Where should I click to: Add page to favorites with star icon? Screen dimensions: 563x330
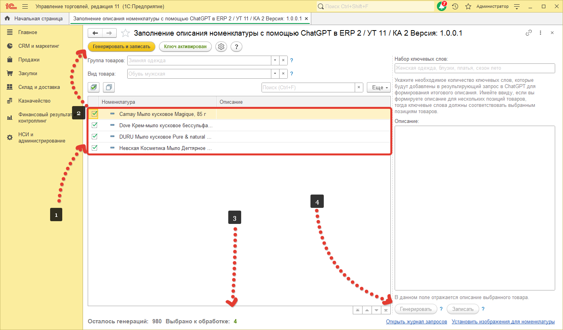(x=125, y=33)
